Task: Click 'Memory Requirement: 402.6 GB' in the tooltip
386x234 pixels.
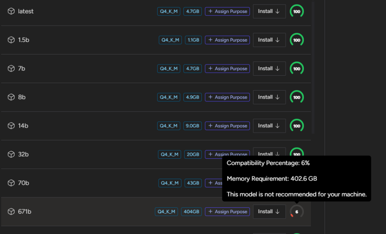Action: (272, 179)
